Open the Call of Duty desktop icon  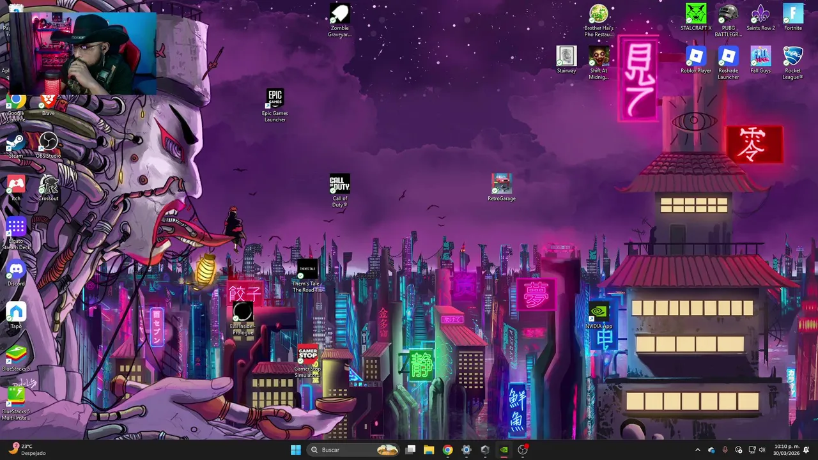339,190
